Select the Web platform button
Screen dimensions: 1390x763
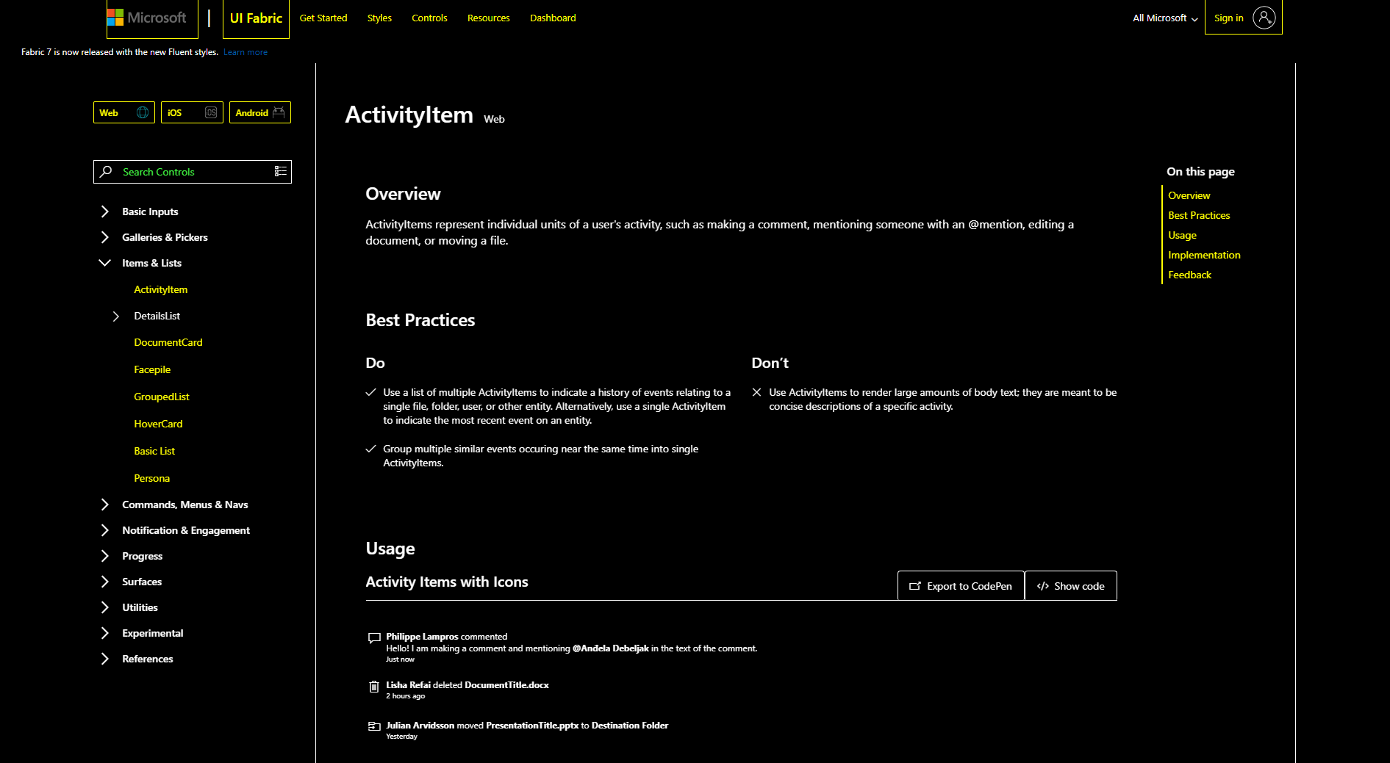tap(123, 112)
